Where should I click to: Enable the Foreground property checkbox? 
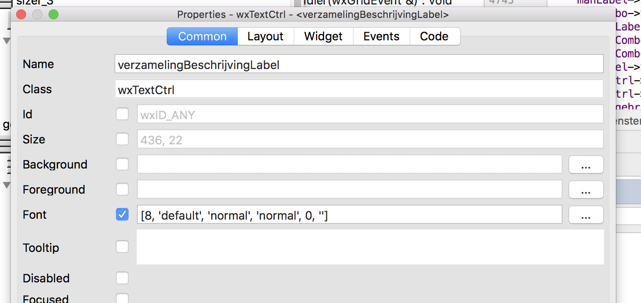click(122, 189)
